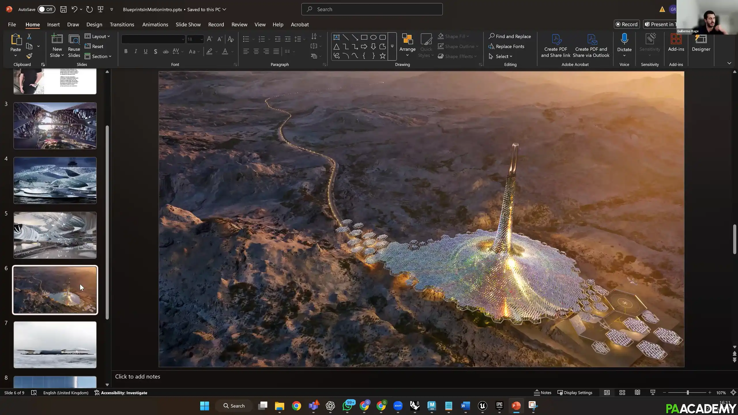Screen dimensions: 738x415
Task: Click the Search box in title bar
Action: [x=372, y=9]
